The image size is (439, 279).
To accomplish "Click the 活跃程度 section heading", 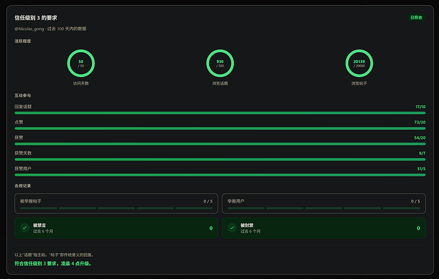I will click(x=23, y=41).
